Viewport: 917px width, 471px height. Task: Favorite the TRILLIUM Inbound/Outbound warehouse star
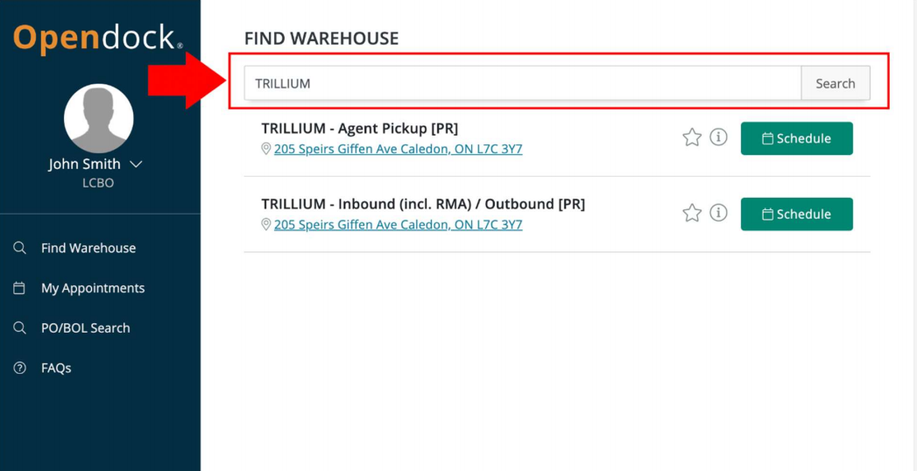(x=692, y=213)
